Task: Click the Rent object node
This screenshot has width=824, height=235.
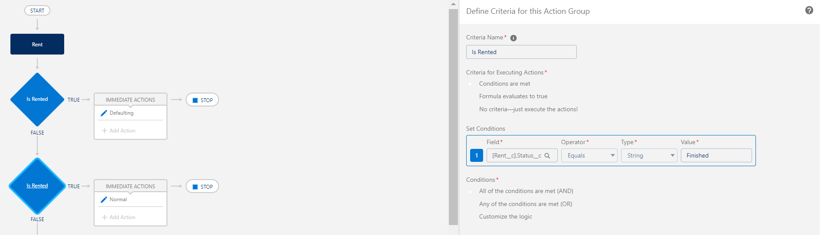Action: (37, 44)
